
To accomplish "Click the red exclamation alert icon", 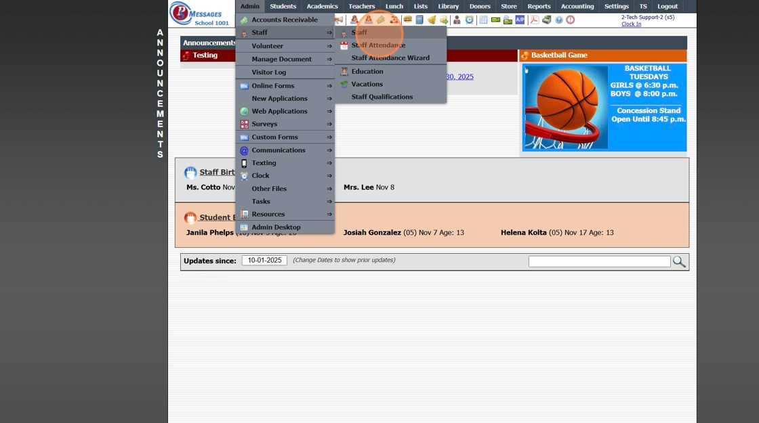I will point(571,20).
